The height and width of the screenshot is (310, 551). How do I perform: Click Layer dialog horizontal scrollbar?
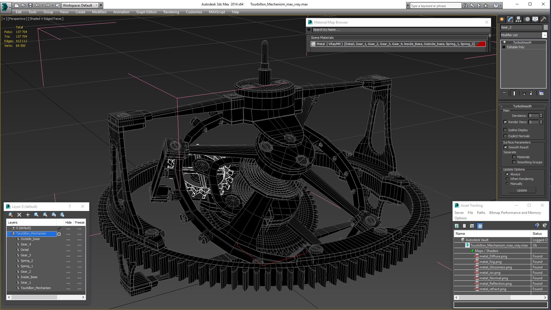pyautogui.click(x=34, y=297)
